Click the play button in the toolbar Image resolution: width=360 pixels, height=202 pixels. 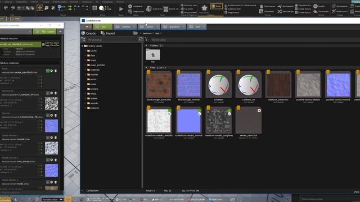(x=121, y=9)
